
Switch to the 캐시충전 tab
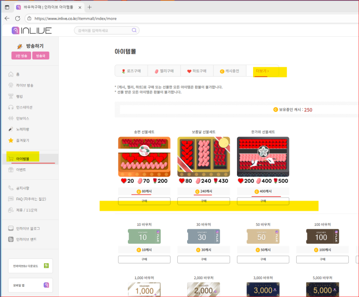[229, 71]
